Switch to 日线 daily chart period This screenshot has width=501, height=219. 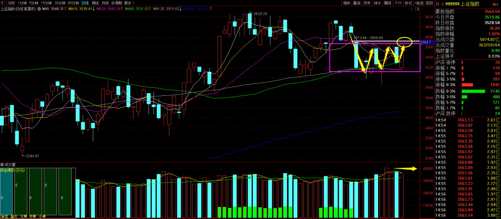click(85, 3)
